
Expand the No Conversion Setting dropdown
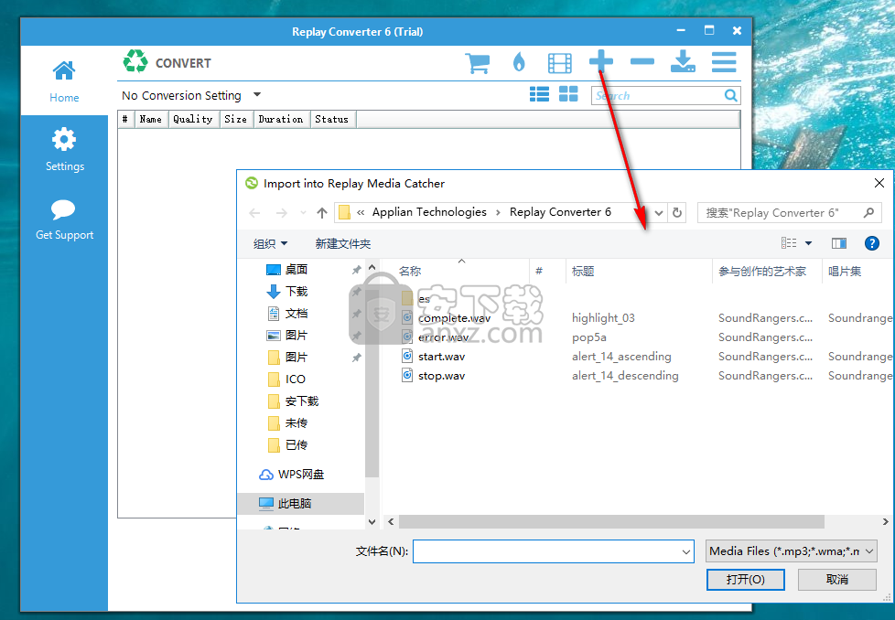(257, 95)
